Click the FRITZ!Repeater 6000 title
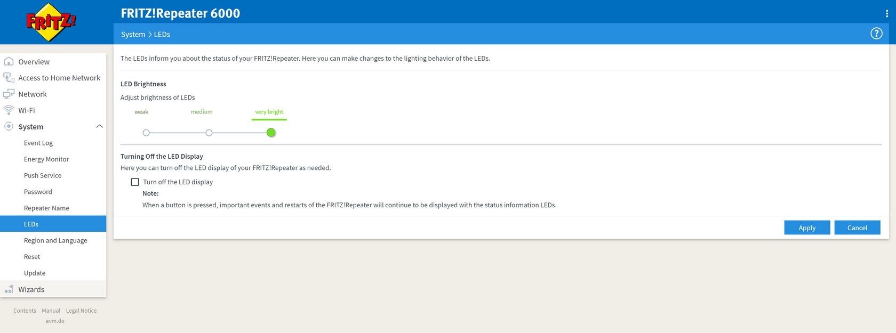This screenshot has height=333, width=896. click(180, 13)
